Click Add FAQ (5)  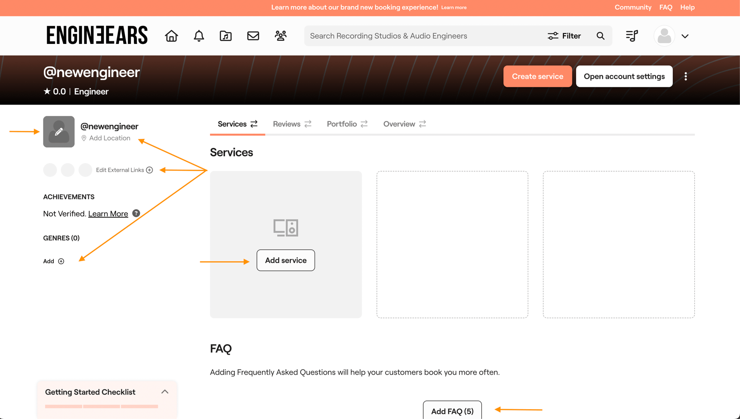[452, 411]
